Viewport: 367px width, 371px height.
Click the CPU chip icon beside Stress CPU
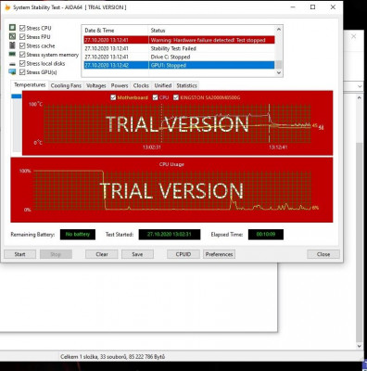click(x=12, y=28)
